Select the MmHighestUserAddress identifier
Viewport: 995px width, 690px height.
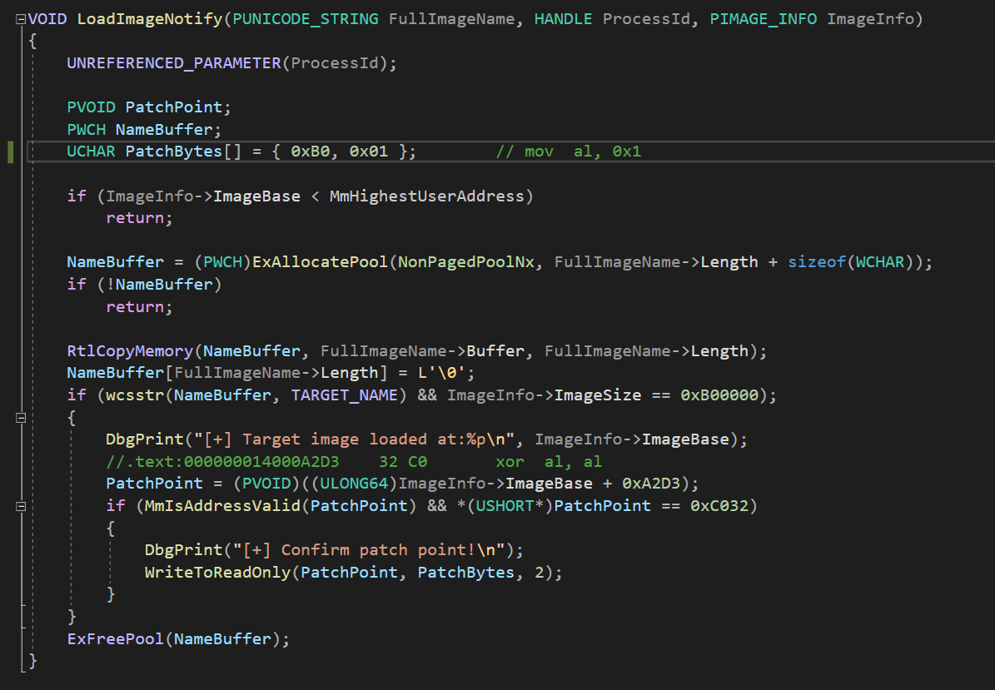coord(427,196)
